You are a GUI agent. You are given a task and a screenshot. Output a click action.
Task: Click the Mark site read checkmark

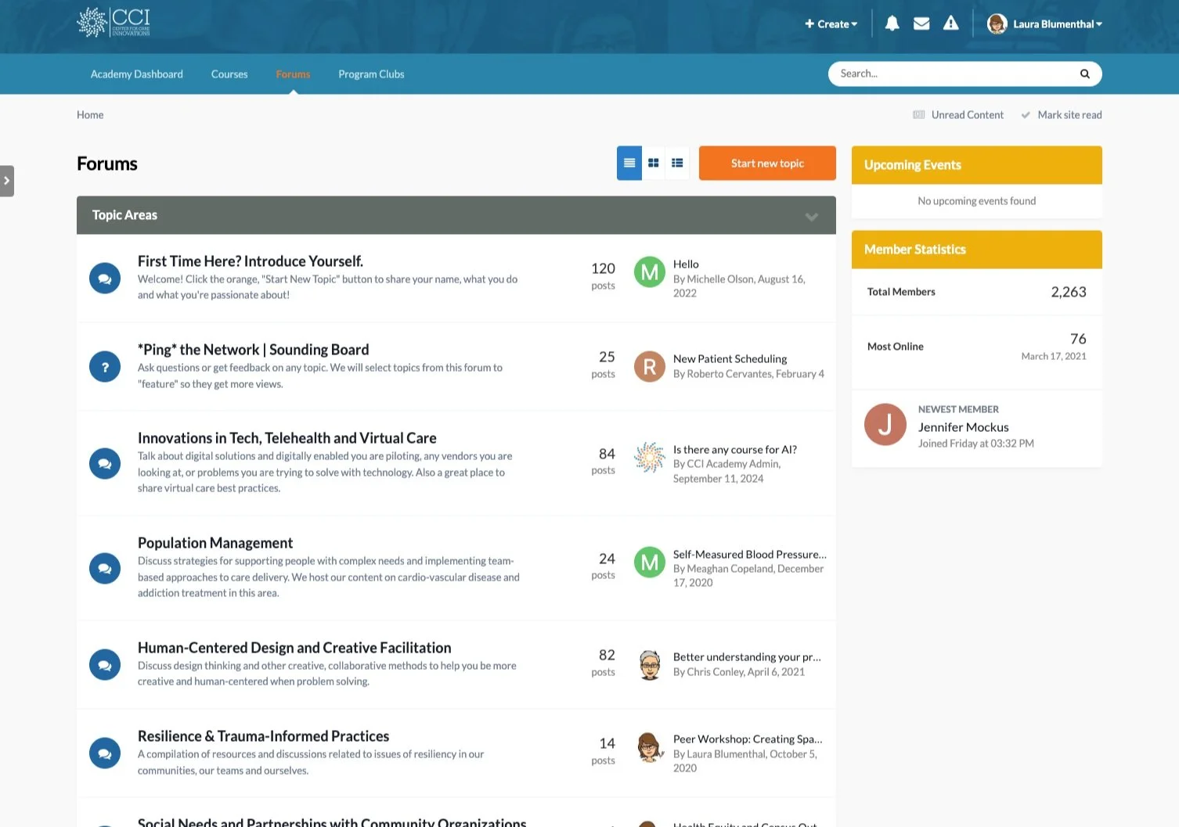1026,115
